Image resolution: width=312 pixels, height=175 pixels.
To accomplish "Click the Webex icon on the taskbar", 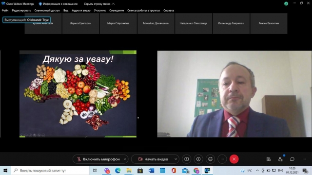I will (x=207, y=171).
